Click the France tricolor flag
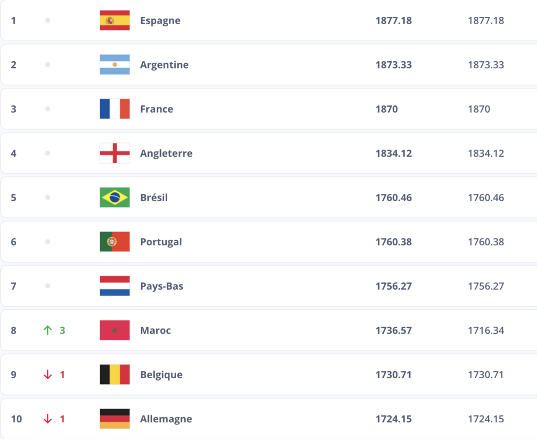 [115, 109]
